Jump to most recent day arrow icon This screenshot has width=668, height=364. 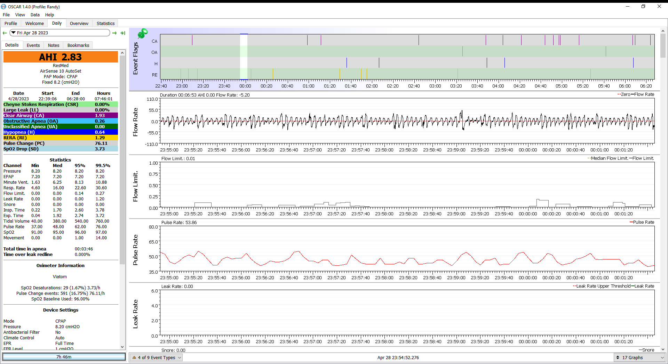point(123,33)
